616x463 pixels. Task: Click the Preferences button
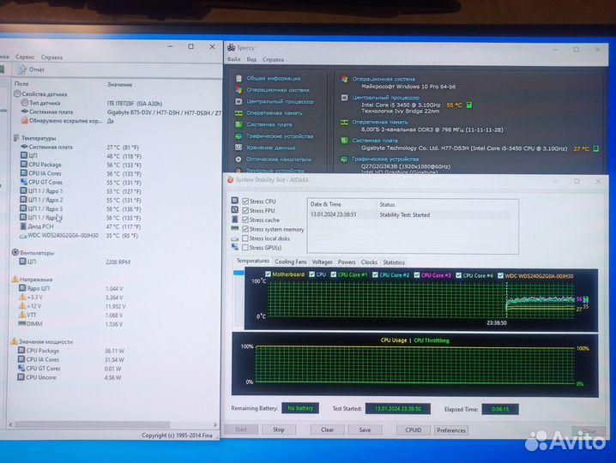pyautogui.click(x=450, y=430)
